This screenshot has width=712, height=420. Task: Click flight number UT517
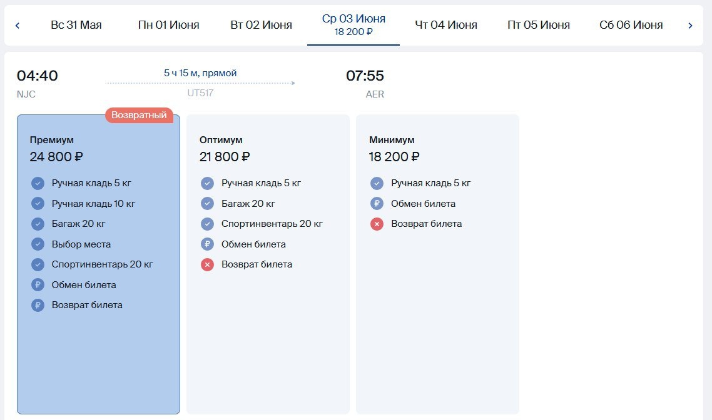point(200,94)
